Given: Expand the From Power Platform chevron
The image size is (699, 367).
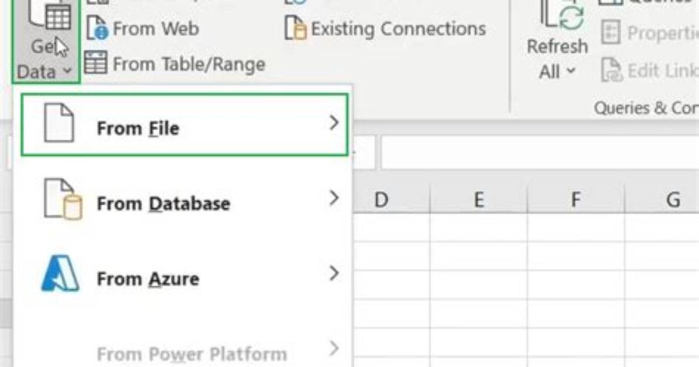Looking at the screenshot, I should pos(334,348).
